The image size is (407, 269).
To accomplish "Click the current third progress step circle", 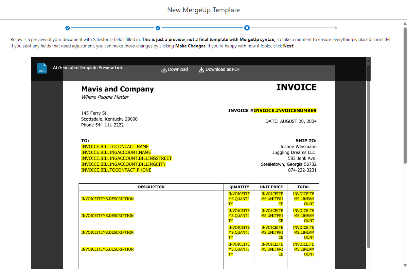I will tap(247, 28).
